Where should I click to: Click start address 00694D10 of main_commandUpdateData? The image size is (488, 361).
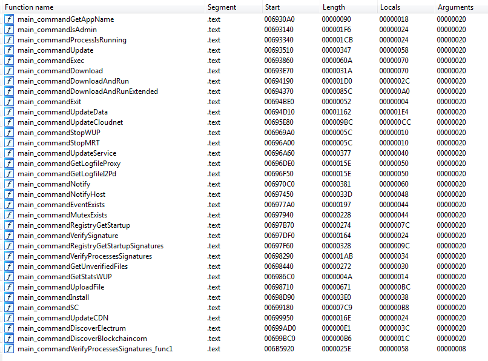pyautogui.click(x=279, y=112)
